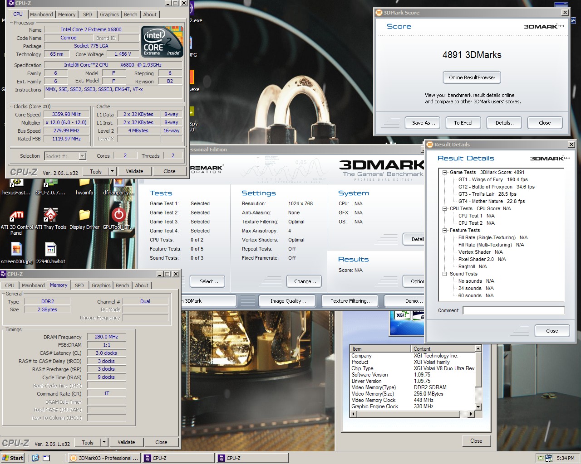Image resolution: width=581 pixels, height=464 pixels.
Task: Open About tab in top CPU-Z window
Action: pos(150,14)
